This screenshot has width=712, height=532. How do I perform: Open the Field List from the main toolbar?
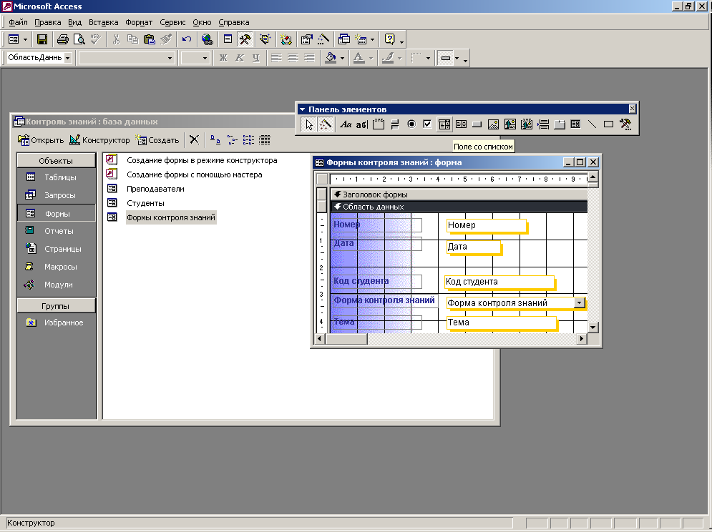click(228, 39)
